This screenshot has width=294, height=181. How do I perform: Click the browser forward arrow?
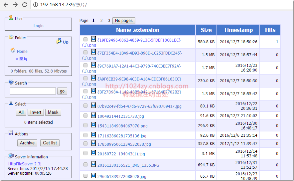point(15,5)
